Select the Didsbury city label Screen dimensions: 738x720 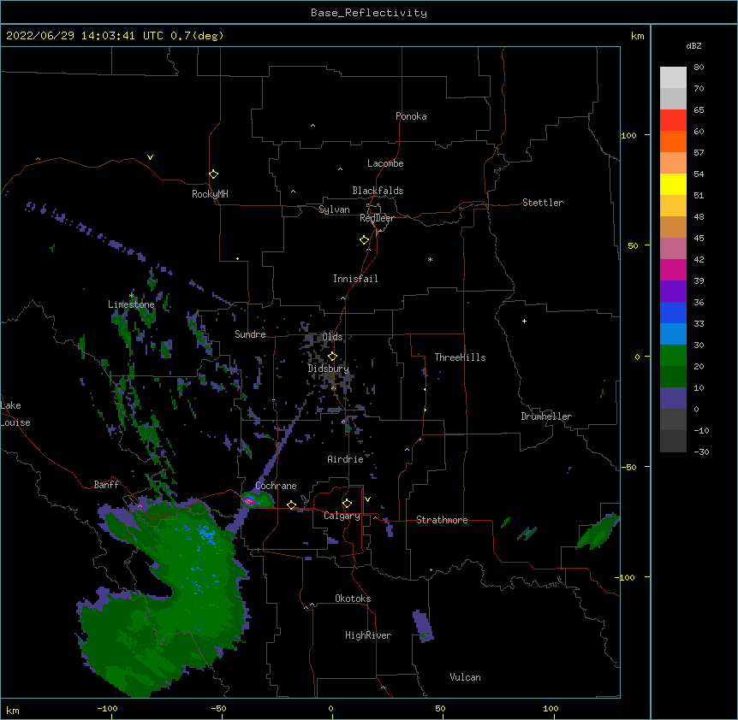(329, 369)
